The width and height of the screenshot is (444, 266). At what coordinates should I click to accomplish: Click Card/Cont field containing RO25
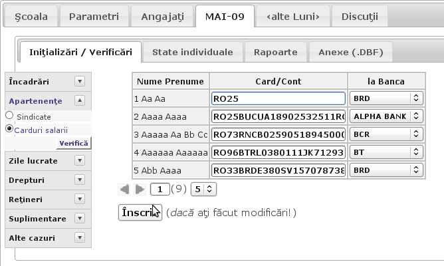[278, 98]
